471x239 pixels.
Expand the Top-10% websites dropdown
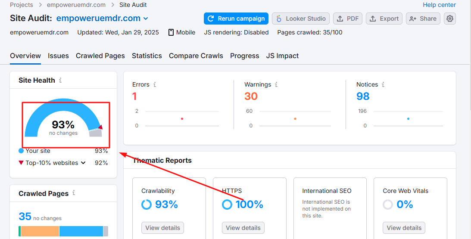pyautogui.click(x=83, y=163)
